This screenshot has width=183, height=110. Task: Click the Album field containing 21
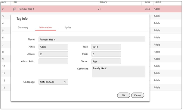(53, 54)
